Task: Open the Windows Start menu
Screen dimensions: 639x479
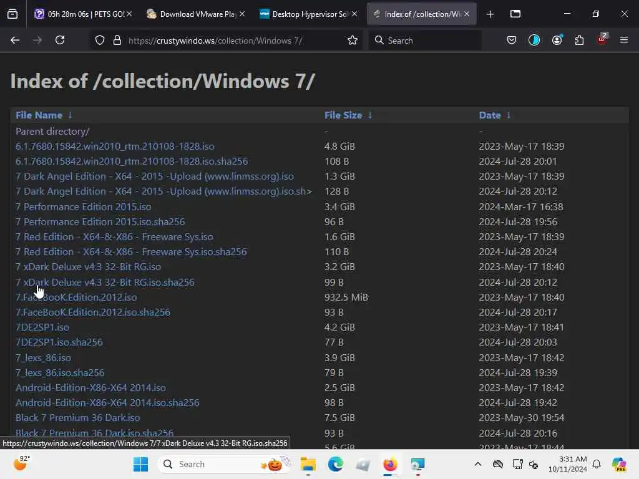Action: click(x=140, y=464)
